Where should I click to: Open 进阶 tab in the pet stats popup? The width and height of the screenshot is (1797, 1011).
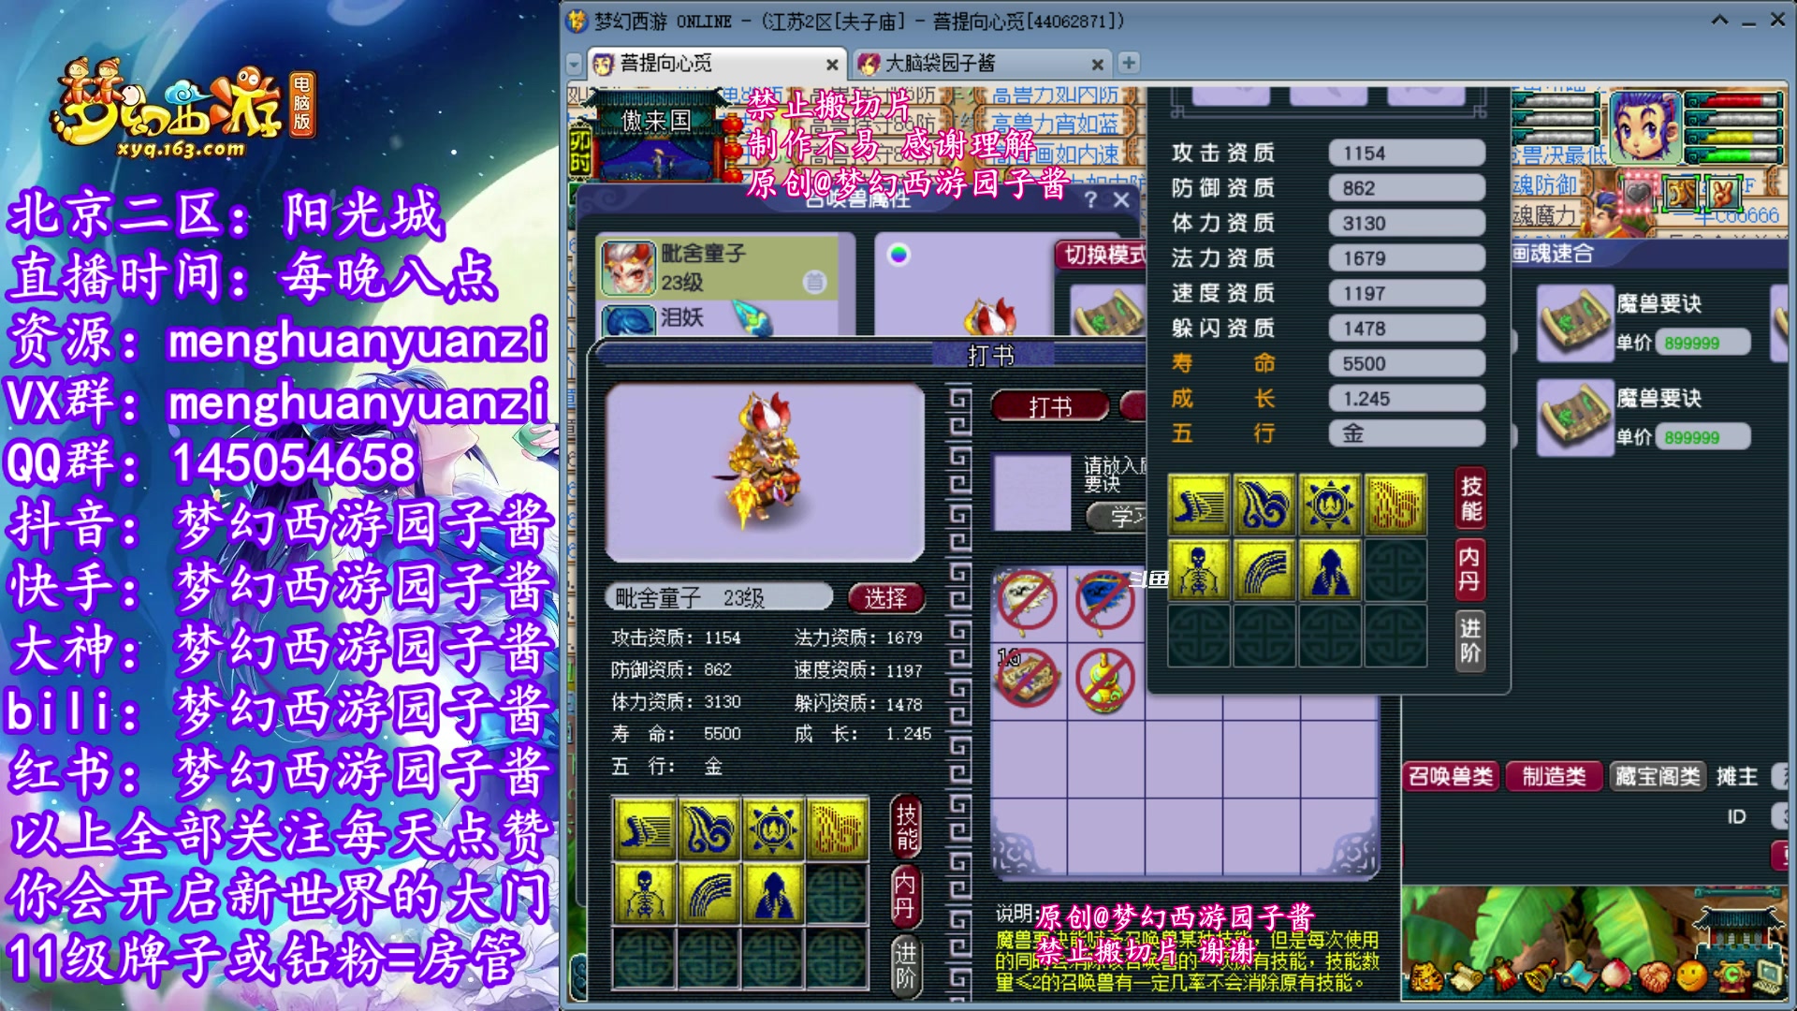(1470, 640)
